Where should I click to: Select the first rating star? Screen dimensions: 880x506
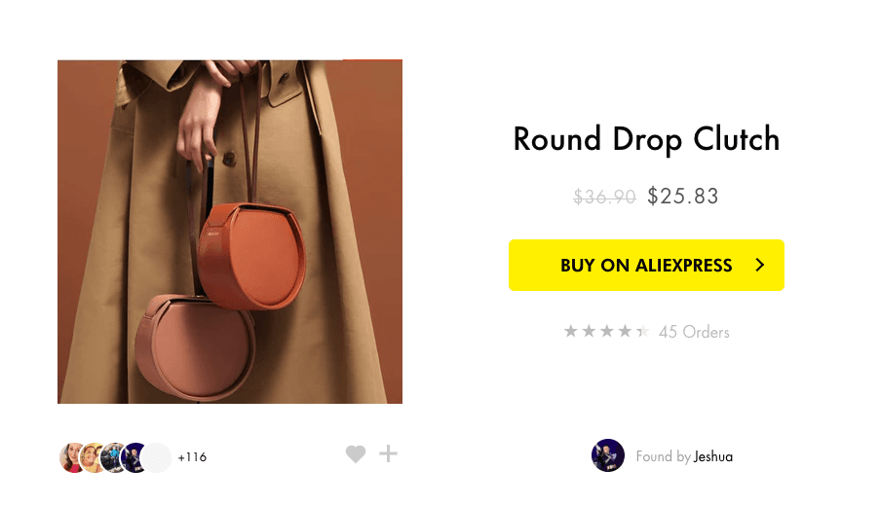click(571, 331)
